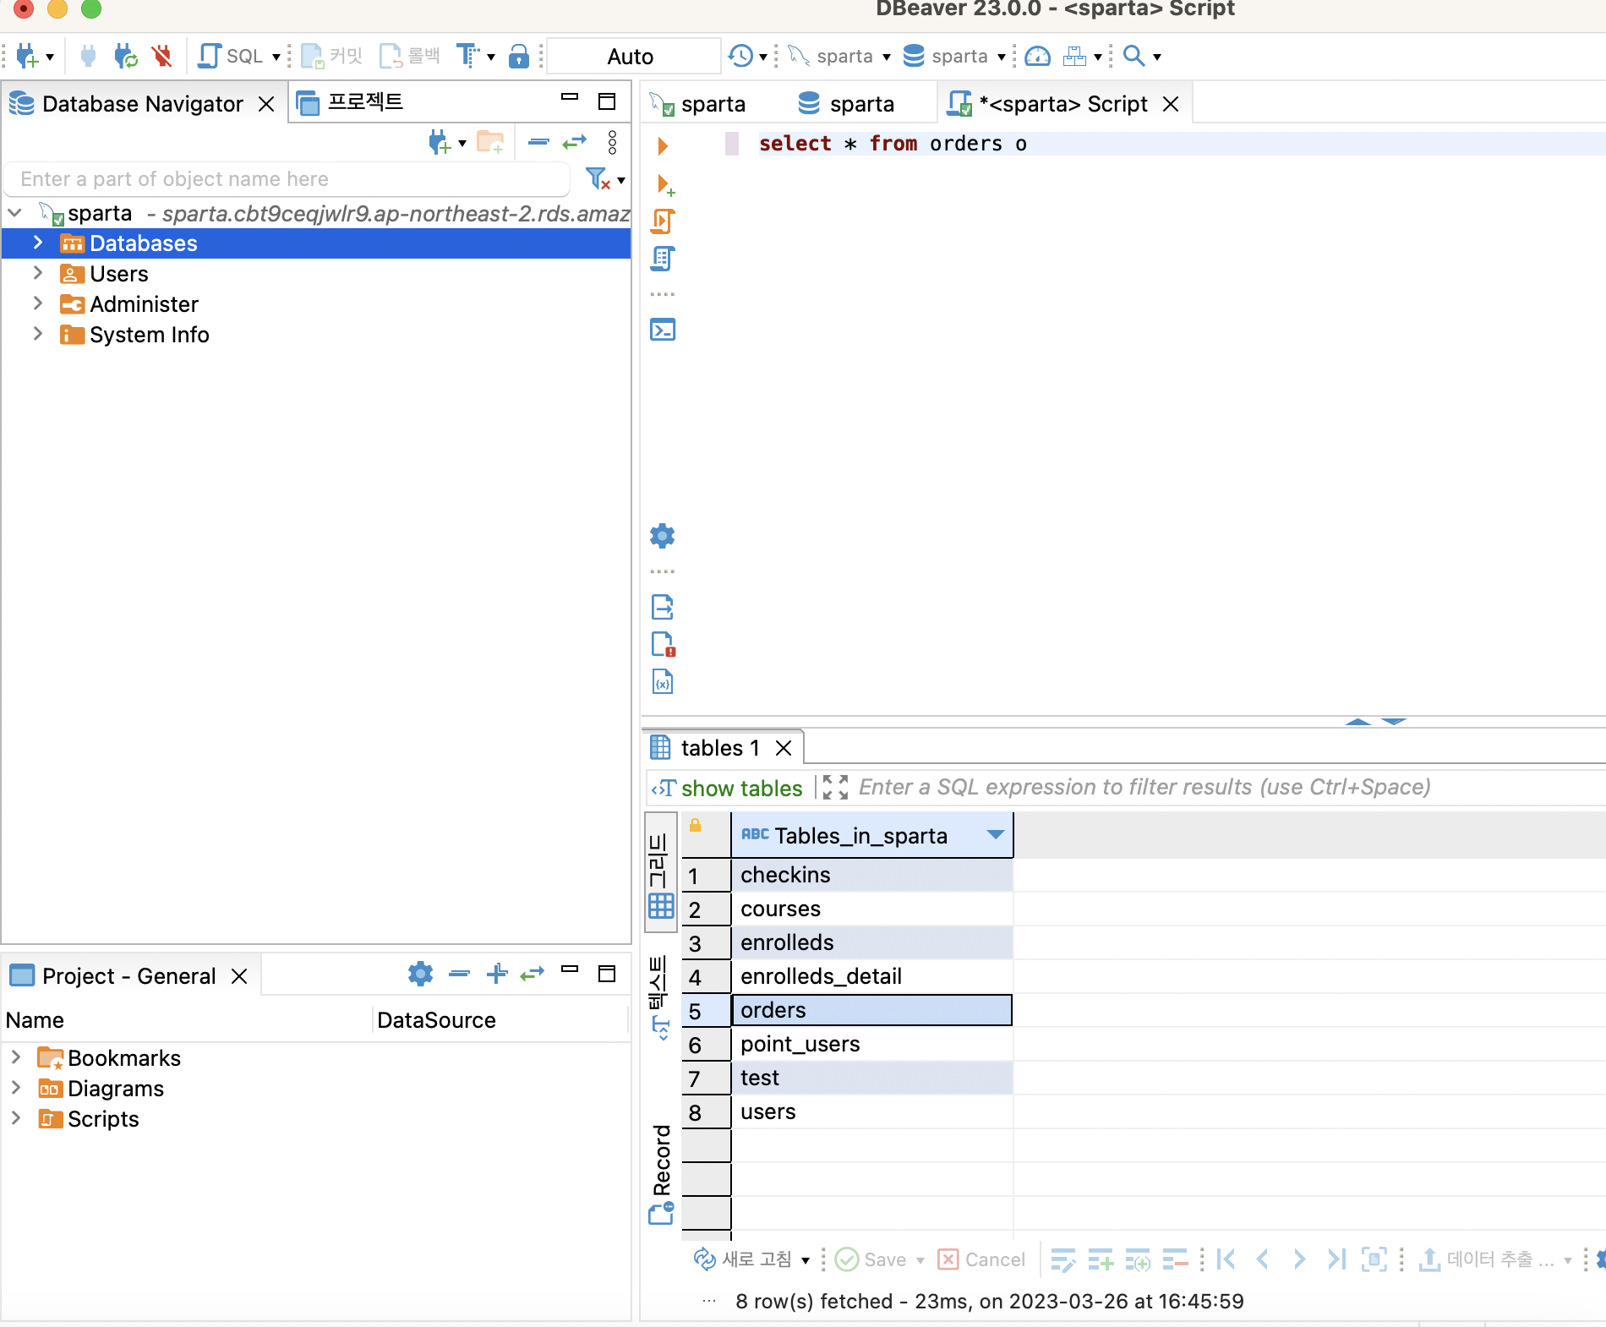This screenshot has width=1606, height=1327.
Task: Open the editor settings gear icon
Action: tap(663, 536)
